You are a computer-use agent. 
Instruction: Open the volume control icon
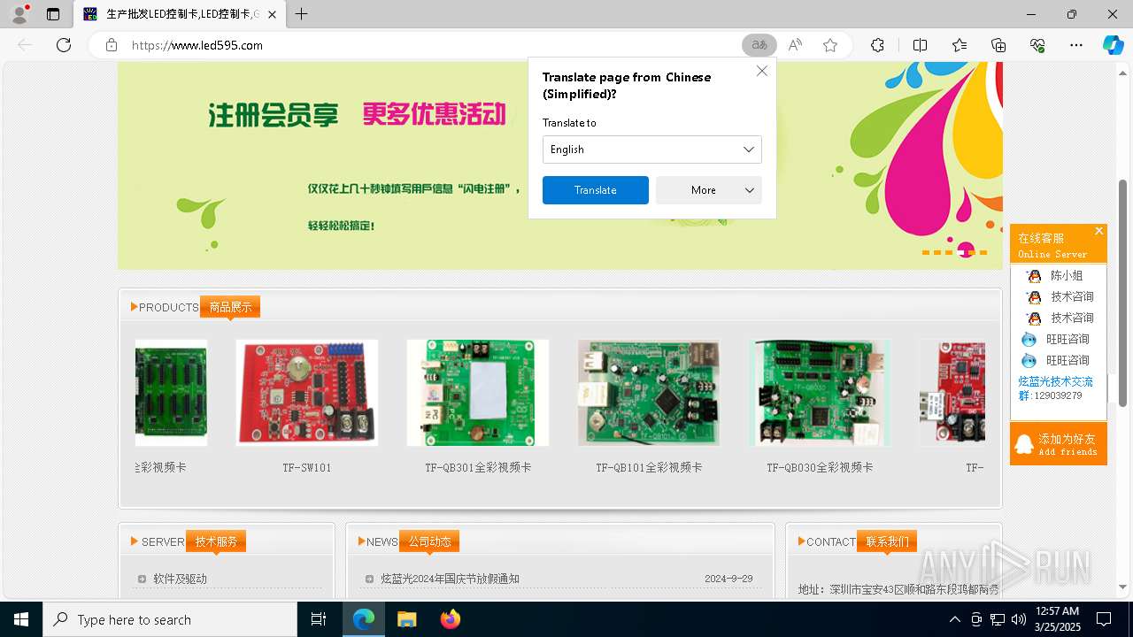(x=1019, y=619)
